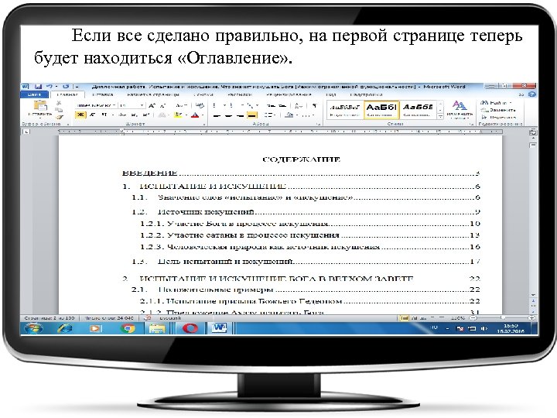Image resolution: width=557 pixels, height=418 pixels.
Task: Click the Copy icon in clipboard group
Action: click(x=59, y=109)
